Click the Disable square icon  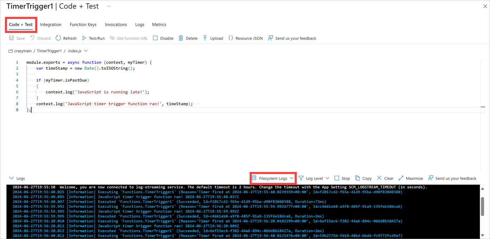point(155,38)
